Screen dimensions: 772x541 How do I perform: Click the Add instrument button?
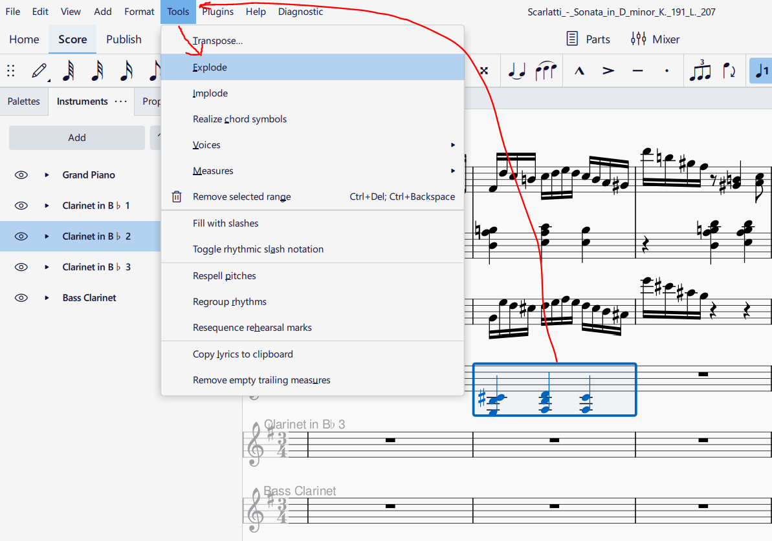77,138
